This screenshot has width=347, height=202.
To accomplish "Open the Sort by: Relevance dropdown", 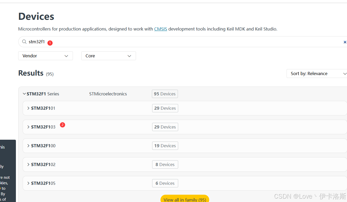I will click(x=317, y=74).
